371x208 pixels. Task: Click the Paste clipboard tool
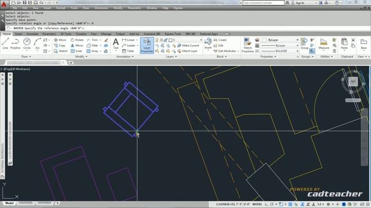point(344,44)
